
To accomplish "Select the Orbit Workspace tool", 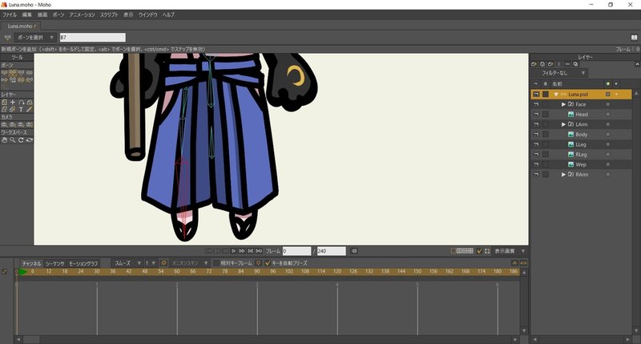I will tap(30, 140).
